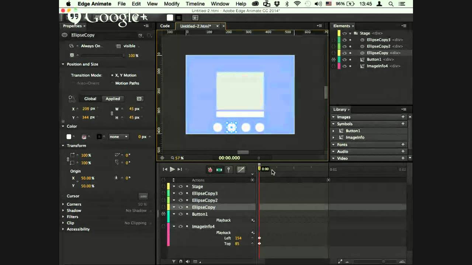Collapse the Transform section
The width and height of the screenshot is (472, 265).
click(x=63, y=146)
